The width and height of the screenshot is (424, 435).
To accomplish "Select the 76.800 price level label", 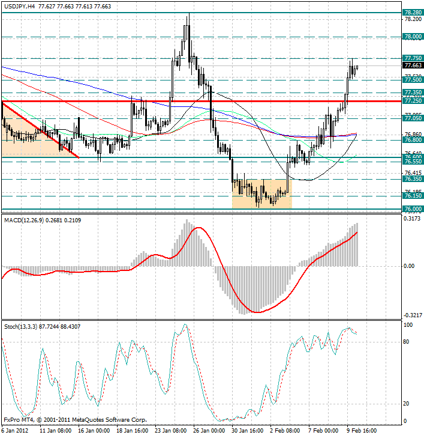I will coord(413,140).
